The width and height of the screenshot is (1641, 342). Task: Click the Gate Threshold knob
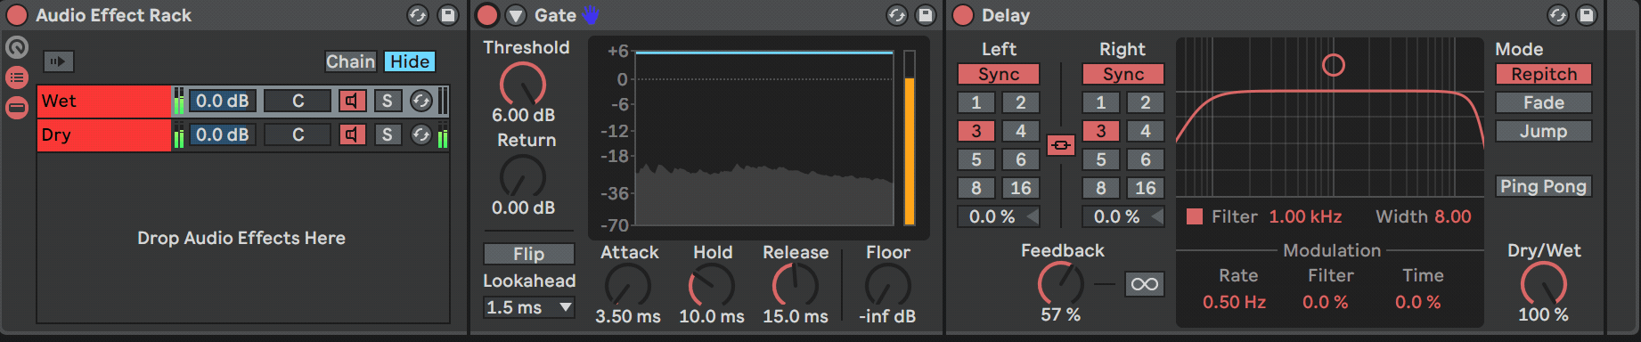(x=523, y=85)
